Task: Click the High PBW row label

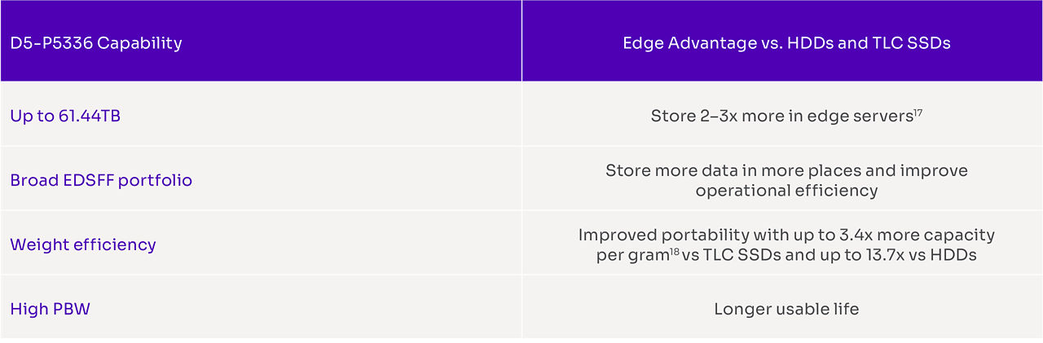Action: click(x=50, y=309)
